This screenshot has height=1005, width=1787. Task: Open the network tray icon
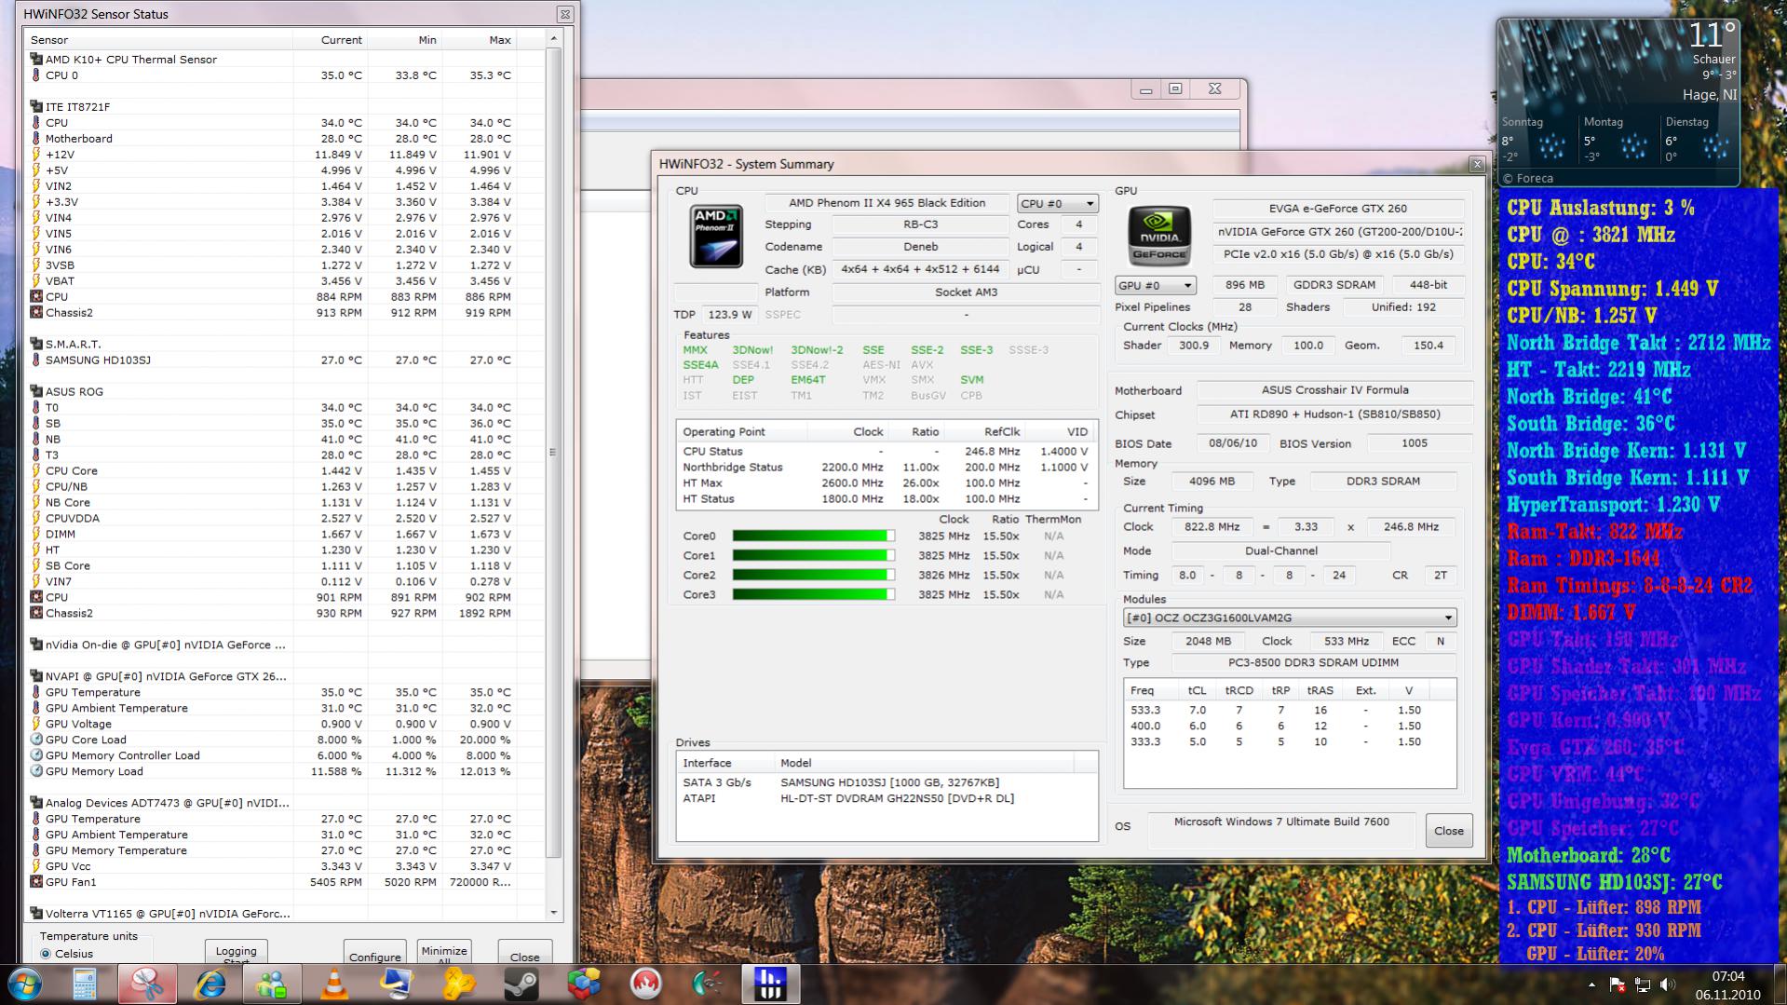1642,985
